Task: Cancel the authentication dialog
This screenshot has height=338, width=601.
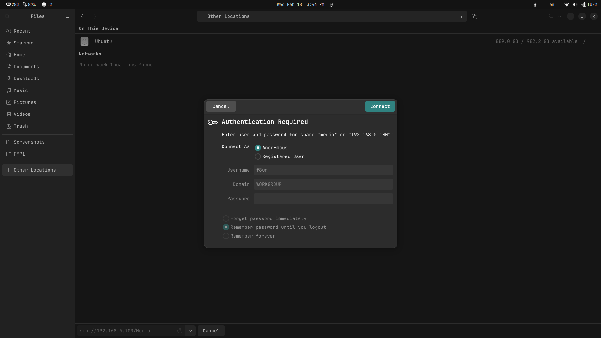Action: [221, 106]
